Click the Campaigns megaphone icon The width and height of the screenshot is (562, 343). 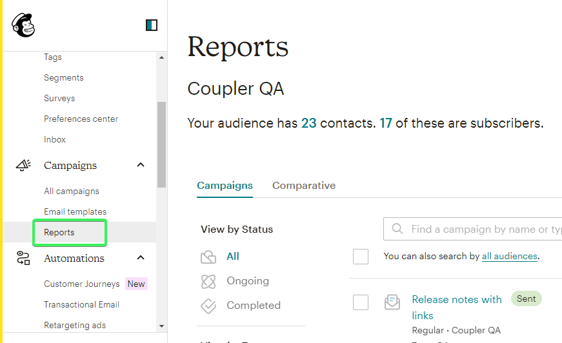[x=23, y=165]
